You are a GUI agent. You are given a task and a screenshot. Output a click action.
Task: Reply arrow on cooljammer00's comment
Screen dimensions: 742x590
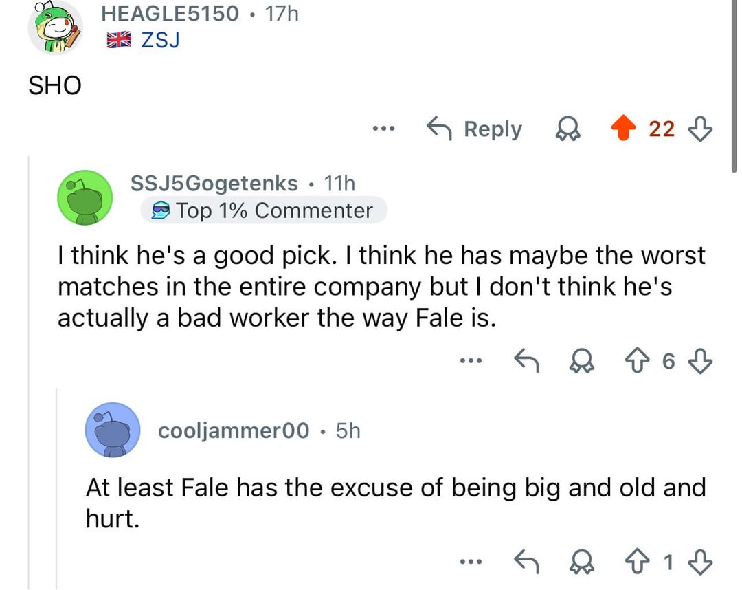point(527,562)
